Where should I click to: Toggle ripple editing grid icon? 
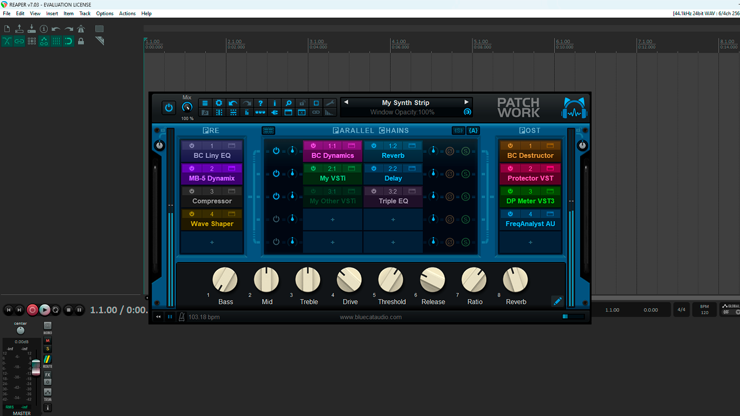click(31, 41)
